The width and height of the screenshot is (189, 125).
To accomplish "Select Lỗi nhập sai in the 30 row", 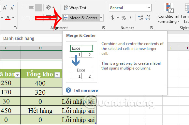I will point(78,102).
